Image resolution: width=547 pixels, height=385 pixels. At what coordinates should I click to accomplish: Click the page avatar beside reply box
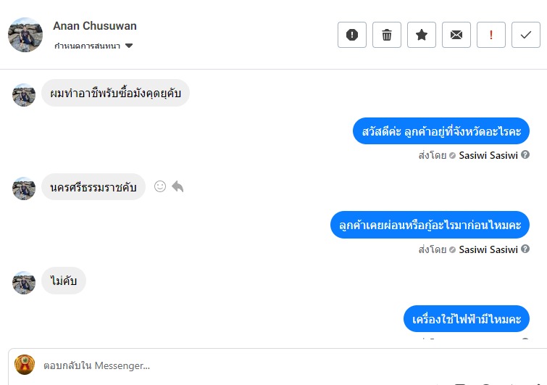coord(25,365)
